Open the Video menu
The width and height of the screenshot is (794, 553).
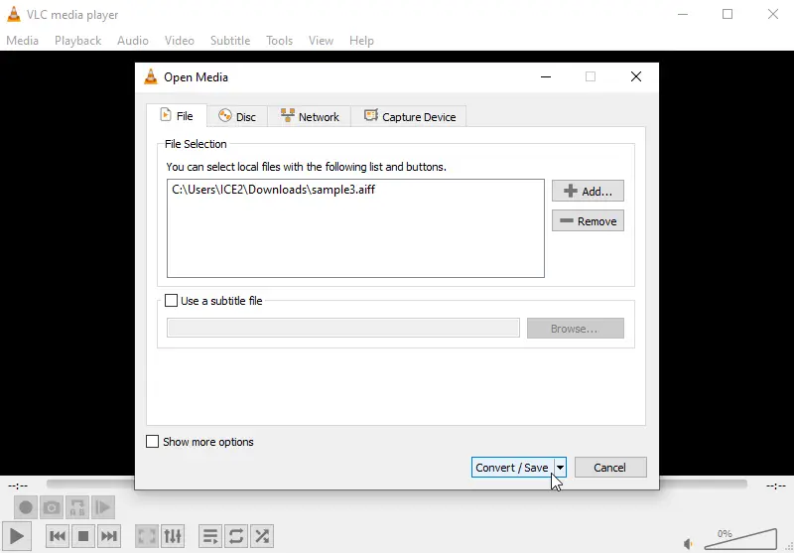(x=180, y=41)
